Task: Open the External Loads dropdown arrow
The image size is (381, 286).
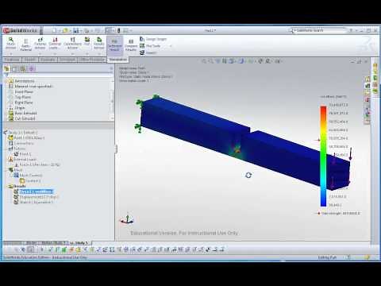Action: tap(55, 54)
